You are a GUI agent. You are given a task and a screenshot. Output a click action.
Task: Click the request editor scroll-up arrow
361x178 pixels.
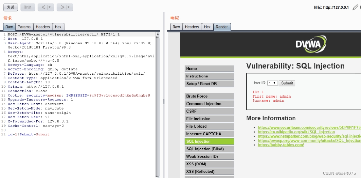coord(158,35)
